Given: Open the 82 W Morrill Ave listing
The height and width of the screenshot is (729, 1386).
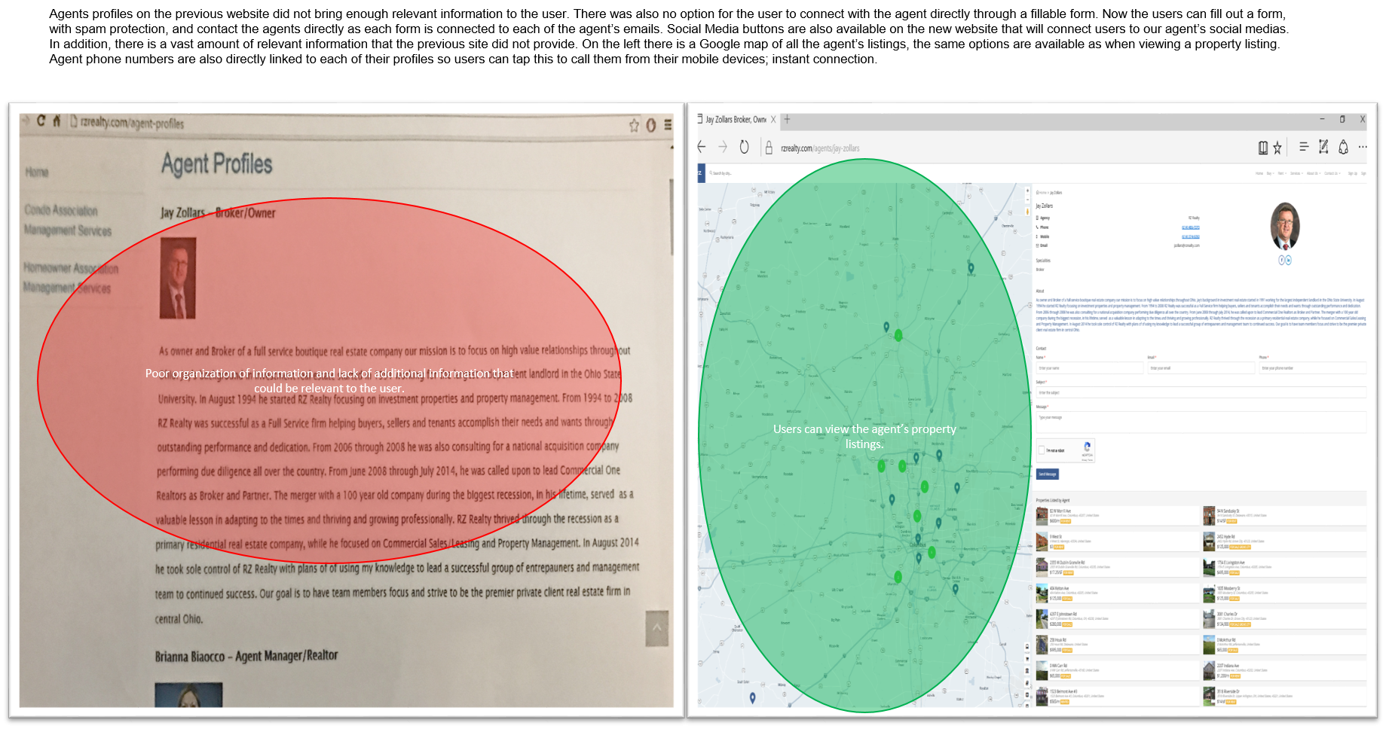Looking at the screenshot, I should pyautogui.click(x=1117, y=516).
